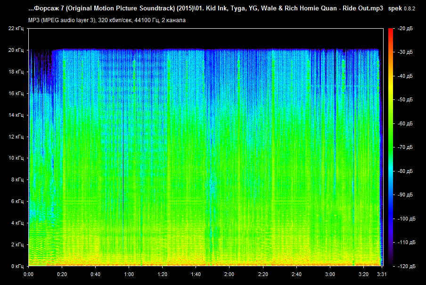Click the MP3 320 кбит/сек codec info line
This screenshot has height=285, width=426.
point(107,20)
